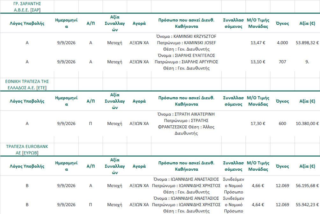Select the Αξία (€) header in Eurobank section
320x214 pixels.
click(307, 166)
